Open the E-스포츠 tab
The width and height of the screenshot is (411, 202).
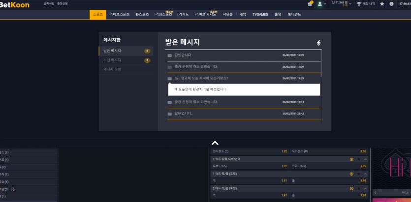coord(142,15)
